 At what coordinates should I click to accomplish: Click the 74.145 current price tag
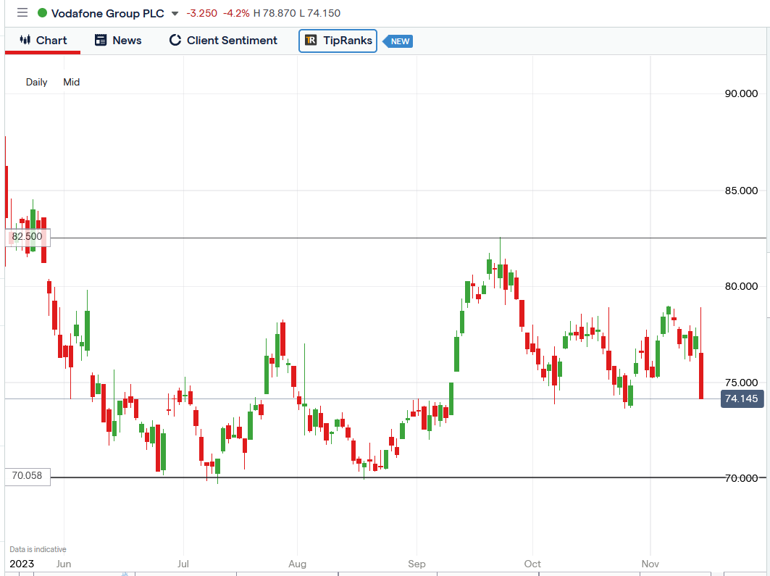[x=742, y=398]
